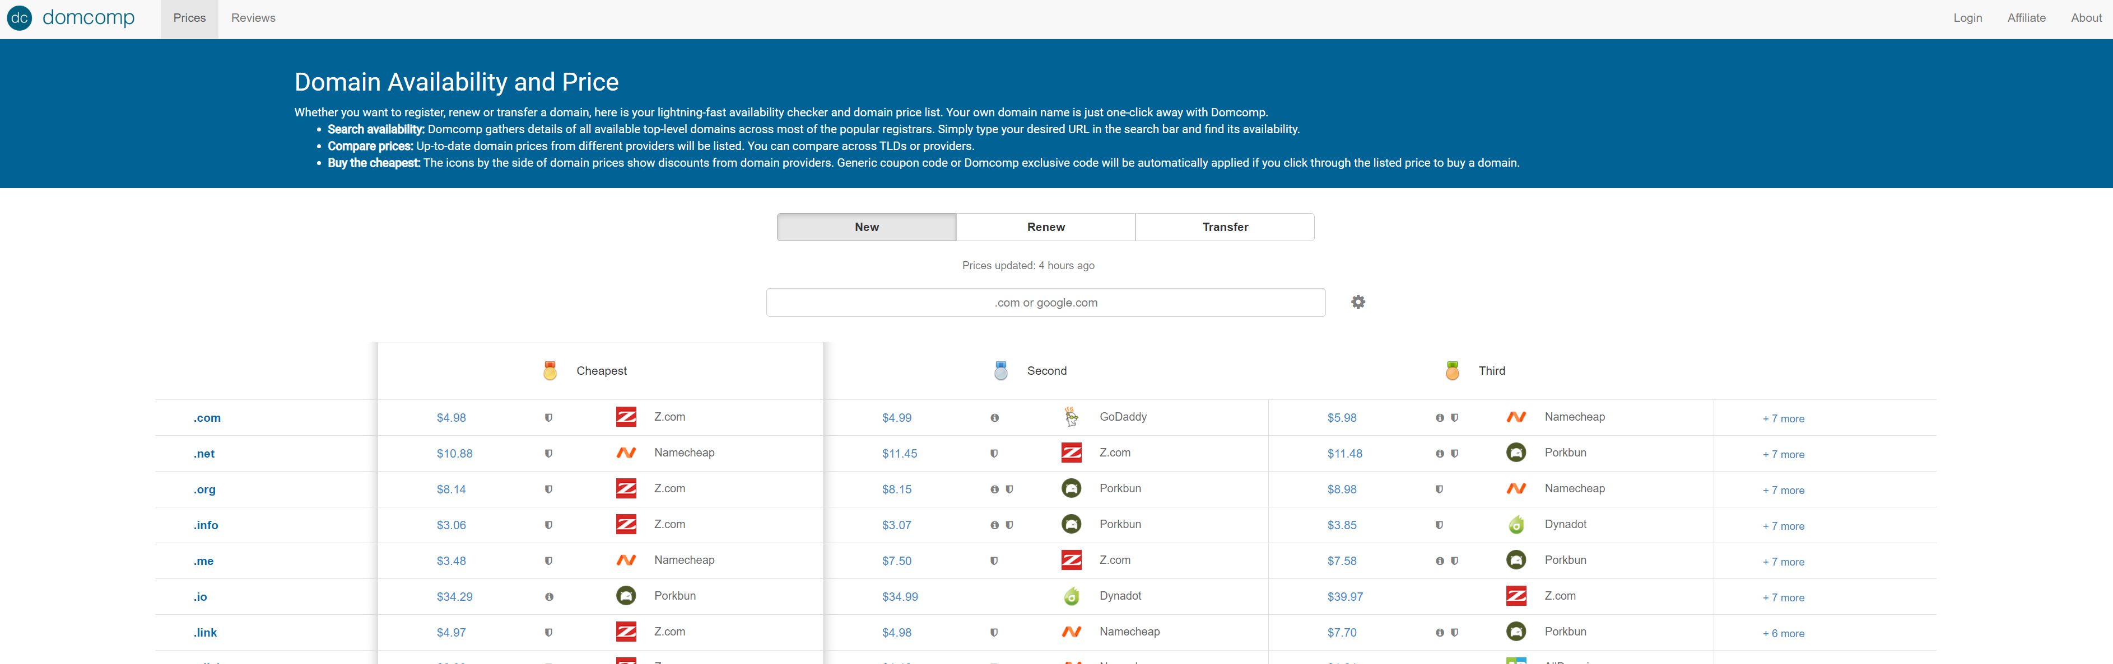This screenshot has height=664, width=2113.
Task: Click the shield icon next to $10.88 .net price
Action: [x=549, y=454]
